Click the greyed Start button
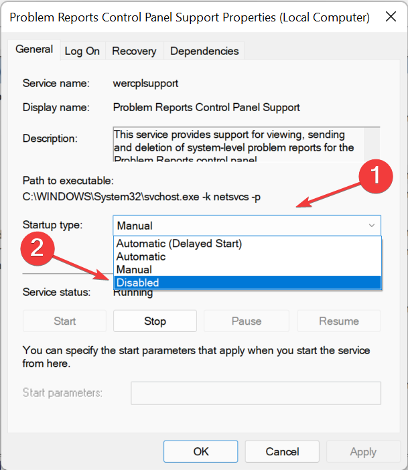408x470 pixels. pyautogui.click(x=64, y=321)
